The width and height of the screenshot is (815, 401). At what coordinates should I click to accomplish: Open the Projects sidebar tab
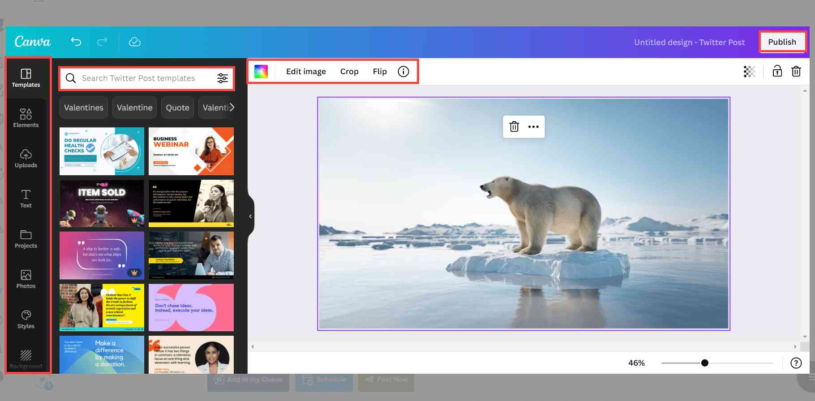(26, 239)
